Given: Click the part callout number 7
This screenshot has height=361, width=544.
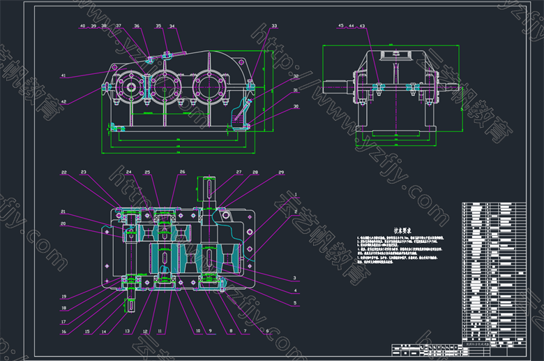Looking at the screenshot, I should (x=245, y=331).
